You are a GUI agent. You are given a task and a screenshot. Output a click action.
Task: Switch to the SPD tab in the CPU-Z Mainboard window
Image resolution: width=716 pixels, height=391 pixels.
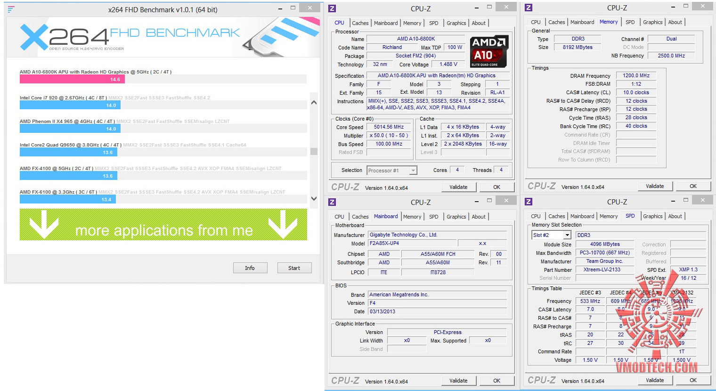434,217
